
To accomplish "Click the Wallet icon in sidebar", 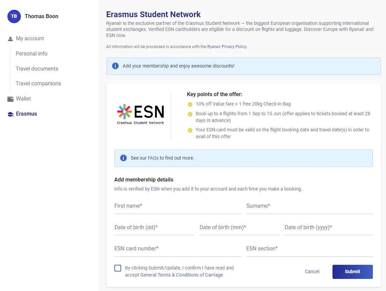I will [10, 99].
